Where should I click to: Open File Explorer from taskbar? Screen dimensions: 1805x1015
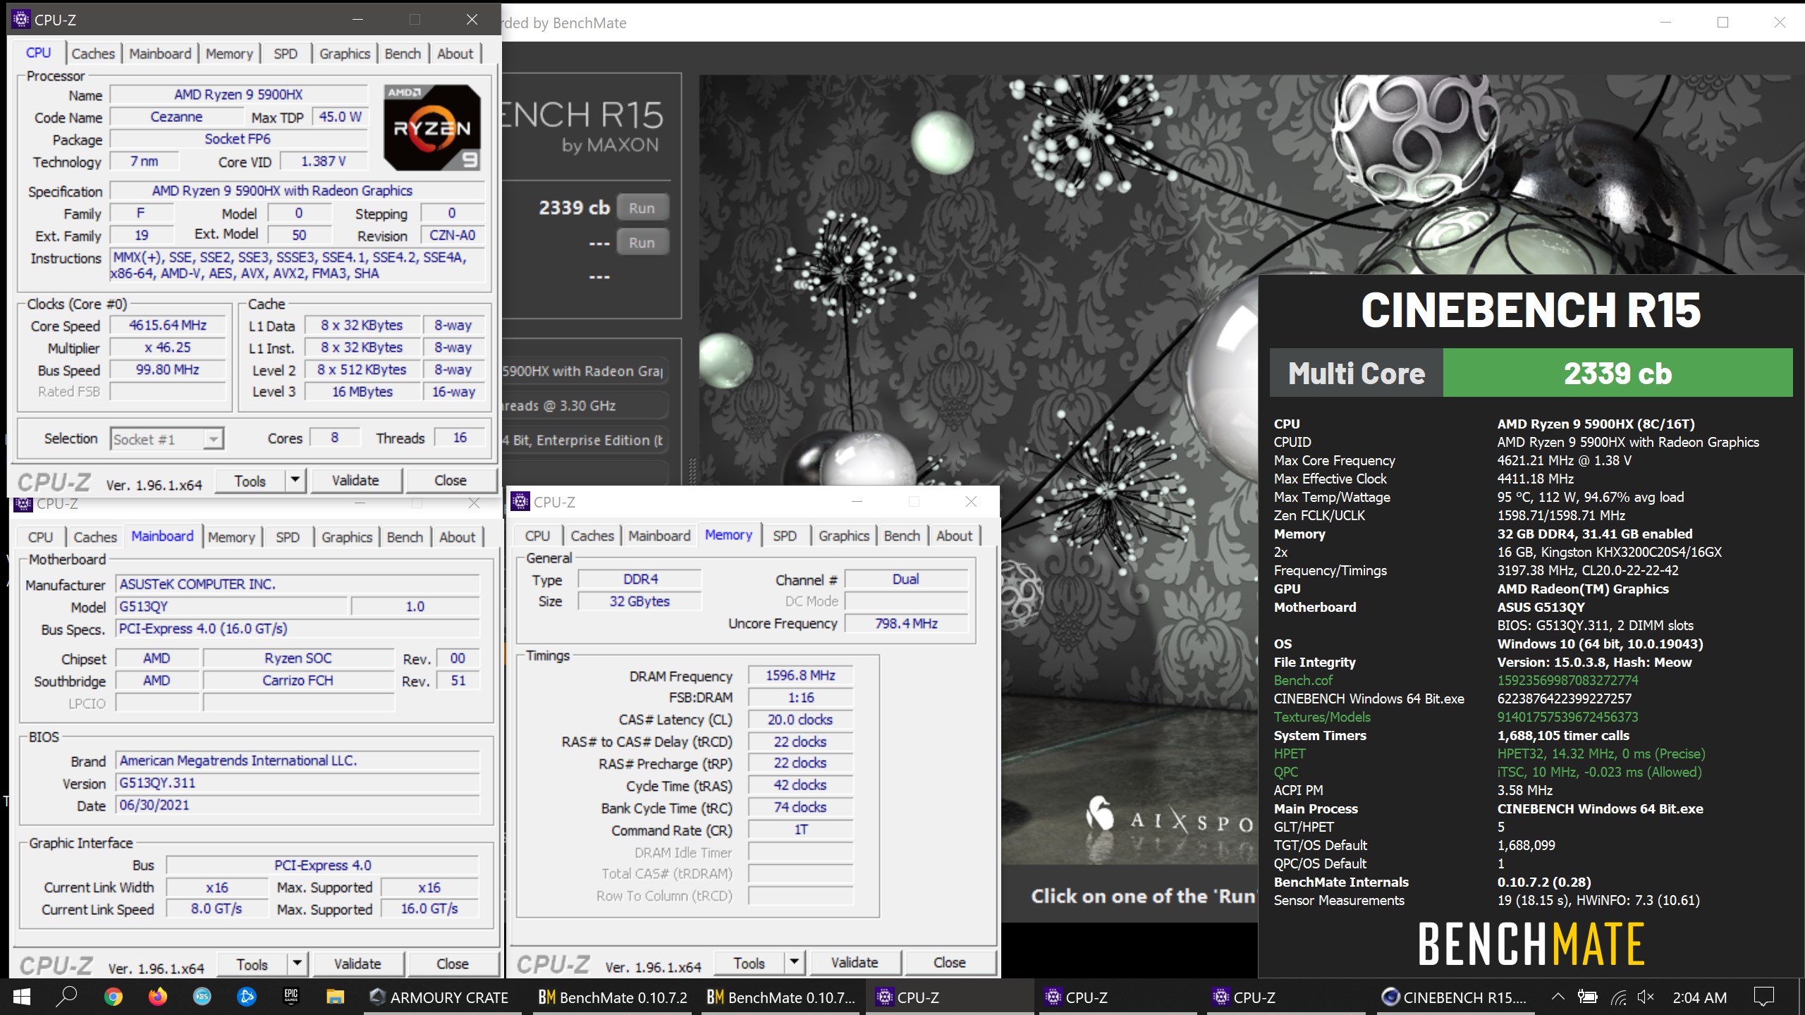(x=335, y=997)
